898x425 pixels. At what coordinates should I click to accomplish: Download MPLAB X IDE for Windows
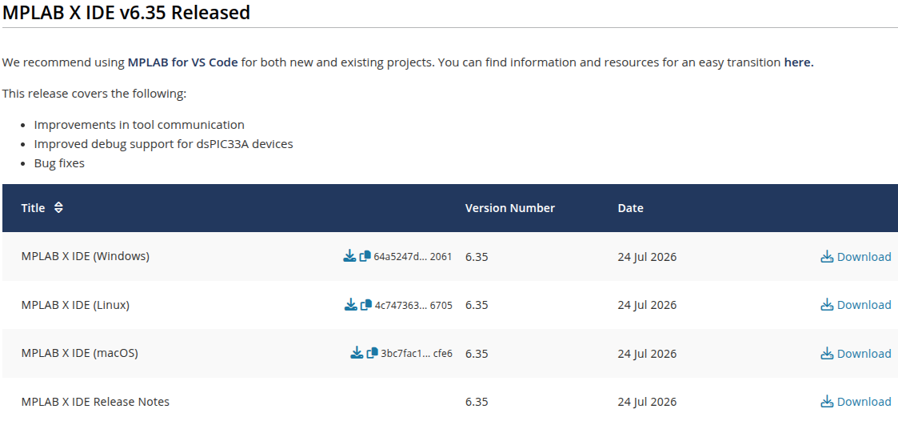[x=856, y=256]
